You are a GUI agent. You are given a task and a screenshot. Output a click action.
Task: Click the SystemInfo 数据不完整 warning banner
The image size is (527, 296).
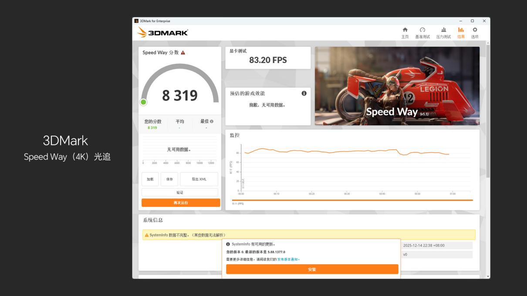click(309, 235)
